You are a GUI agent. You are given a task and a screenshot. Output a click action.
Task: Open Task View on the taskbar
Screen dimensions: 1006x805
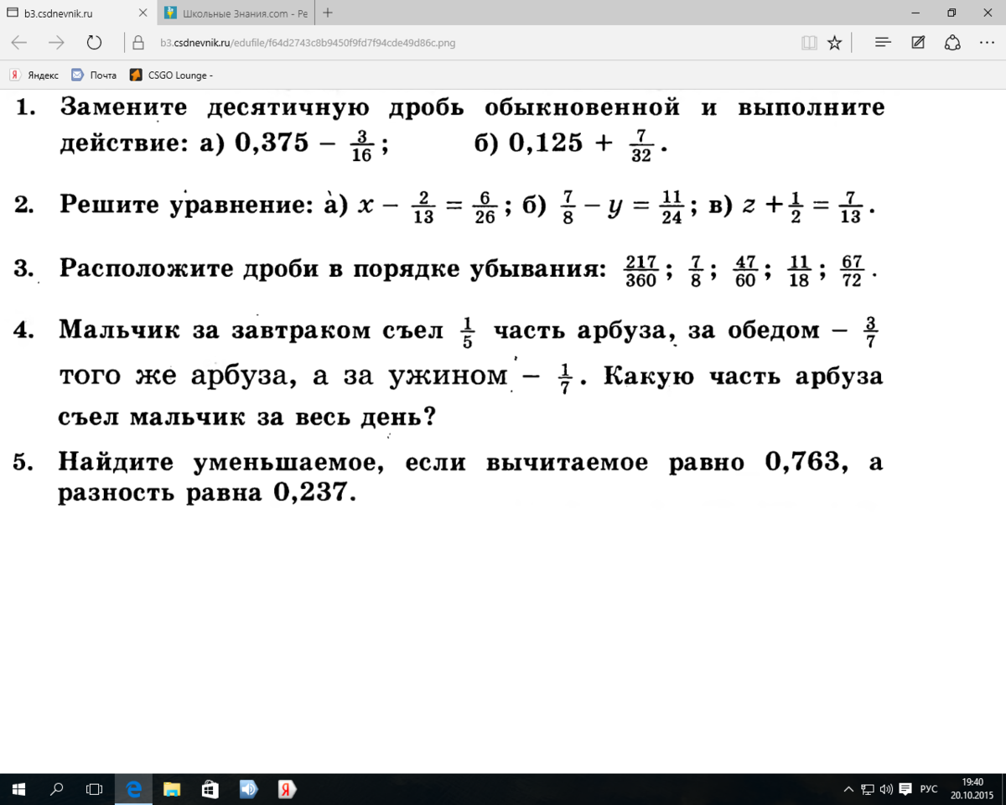(x=94, y=789)
